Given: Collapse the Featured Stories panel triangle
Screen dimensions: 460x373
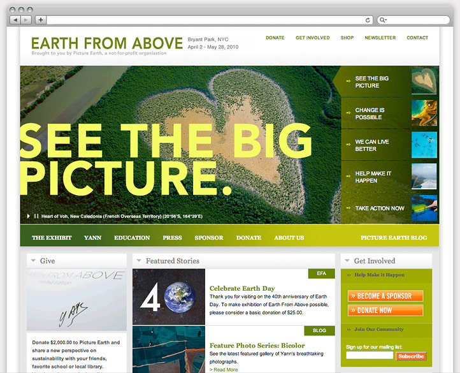Looking at the screenshot, I should [x=139, y=261].
